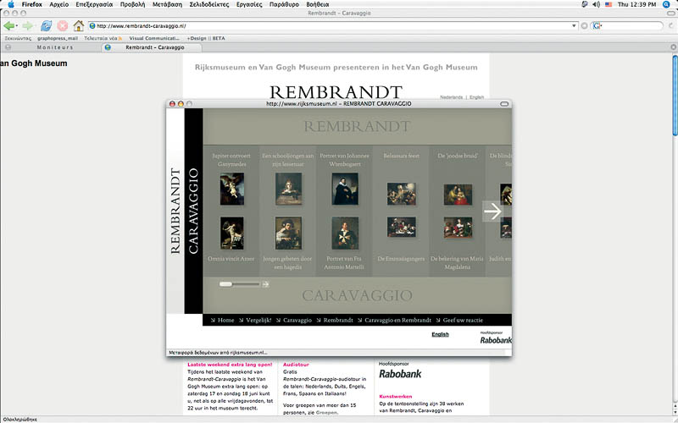The width and height of the screenshot is (678, 423).
Task: Click the Portret van Fra Antonio Martelli thumbnail
Action: 345,233
